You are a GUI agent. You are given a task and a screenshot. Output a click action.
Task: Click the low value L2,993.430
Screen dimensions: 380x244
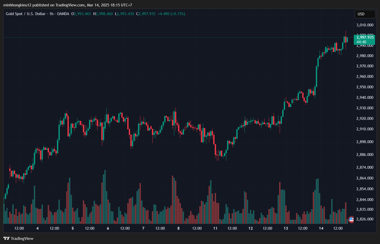click(124, 14)
